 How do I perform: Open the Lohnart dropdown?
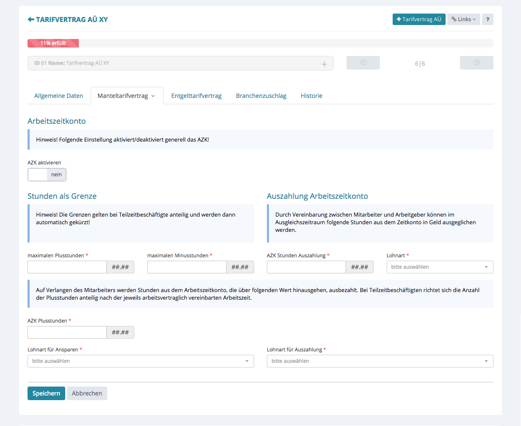[x=440, y=267]
